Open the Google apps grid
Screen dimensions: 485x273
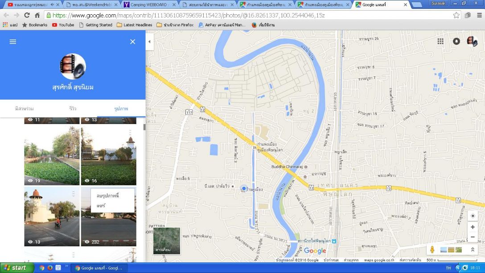click(440, 41)
